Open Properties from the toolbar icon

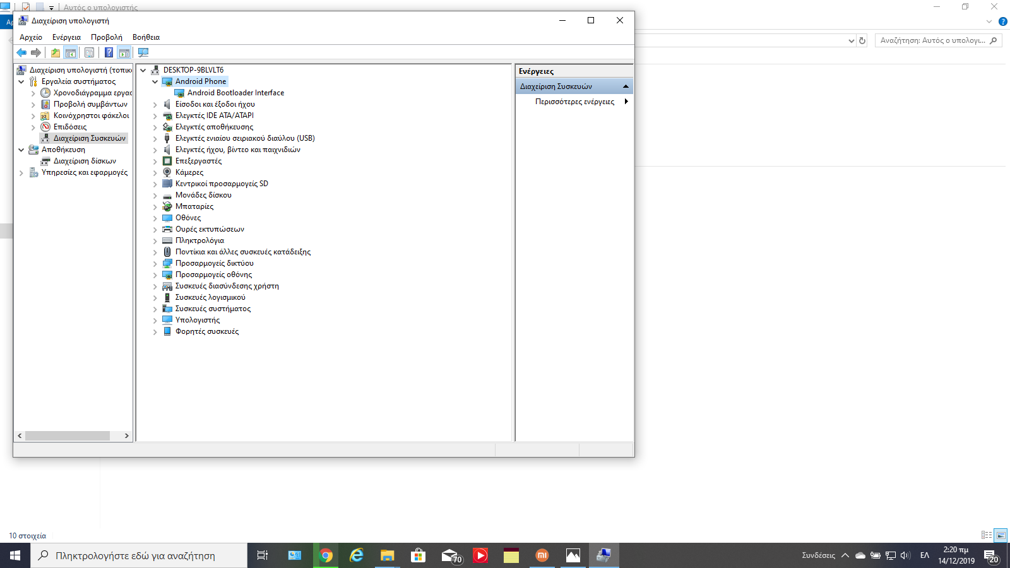[89, 52]
